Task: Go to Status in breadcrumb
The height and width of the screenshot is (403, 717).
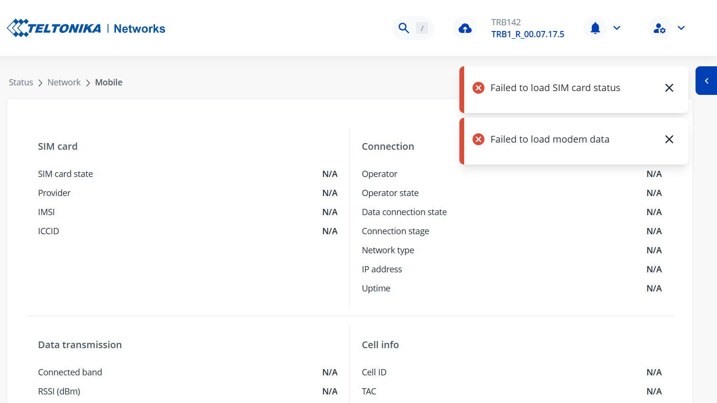Action: click(x=21, y=83)
